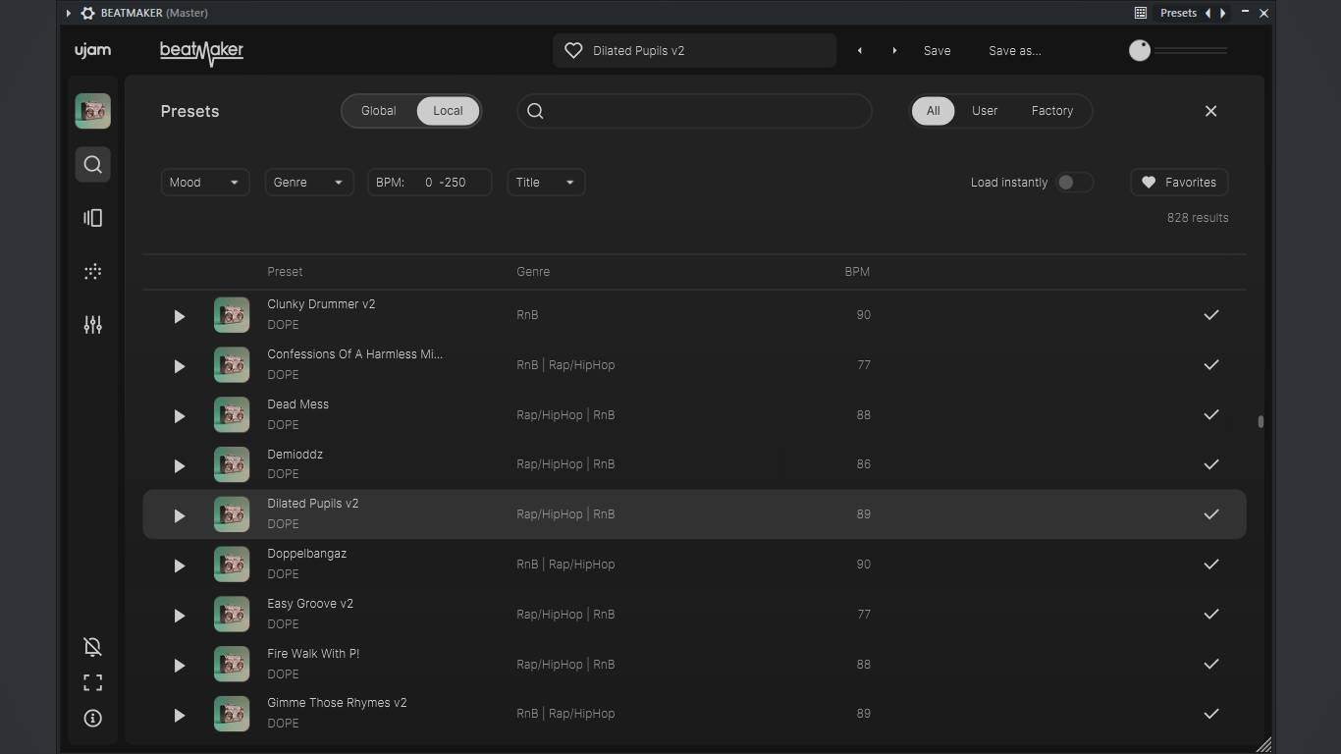Open the Genre filter dropdown

tap(308, 183)
